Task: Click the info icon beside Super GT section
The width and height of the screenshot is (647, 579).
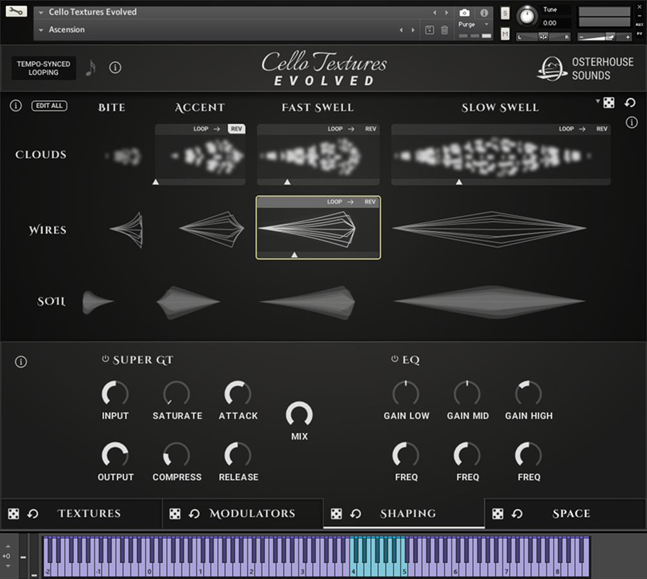Action: click(21, 362)
